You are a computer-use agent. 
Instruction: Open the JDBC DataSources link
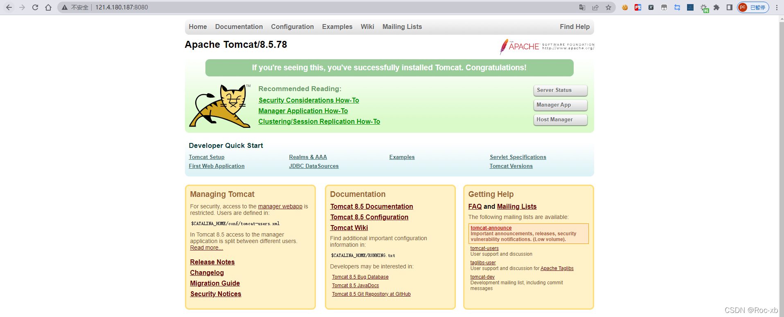314,166
